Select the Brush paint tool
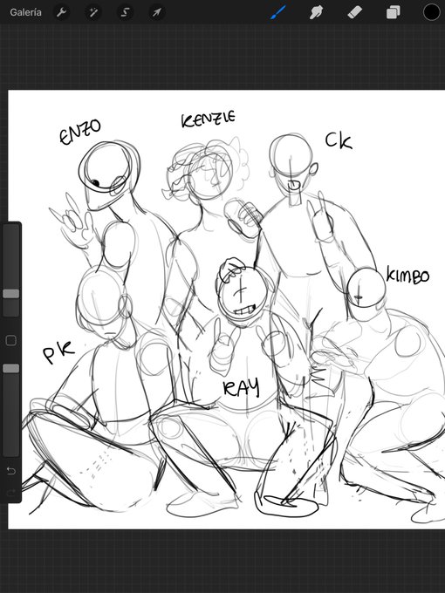This screenshot has height=593, width=445. [x=278, y=12]
